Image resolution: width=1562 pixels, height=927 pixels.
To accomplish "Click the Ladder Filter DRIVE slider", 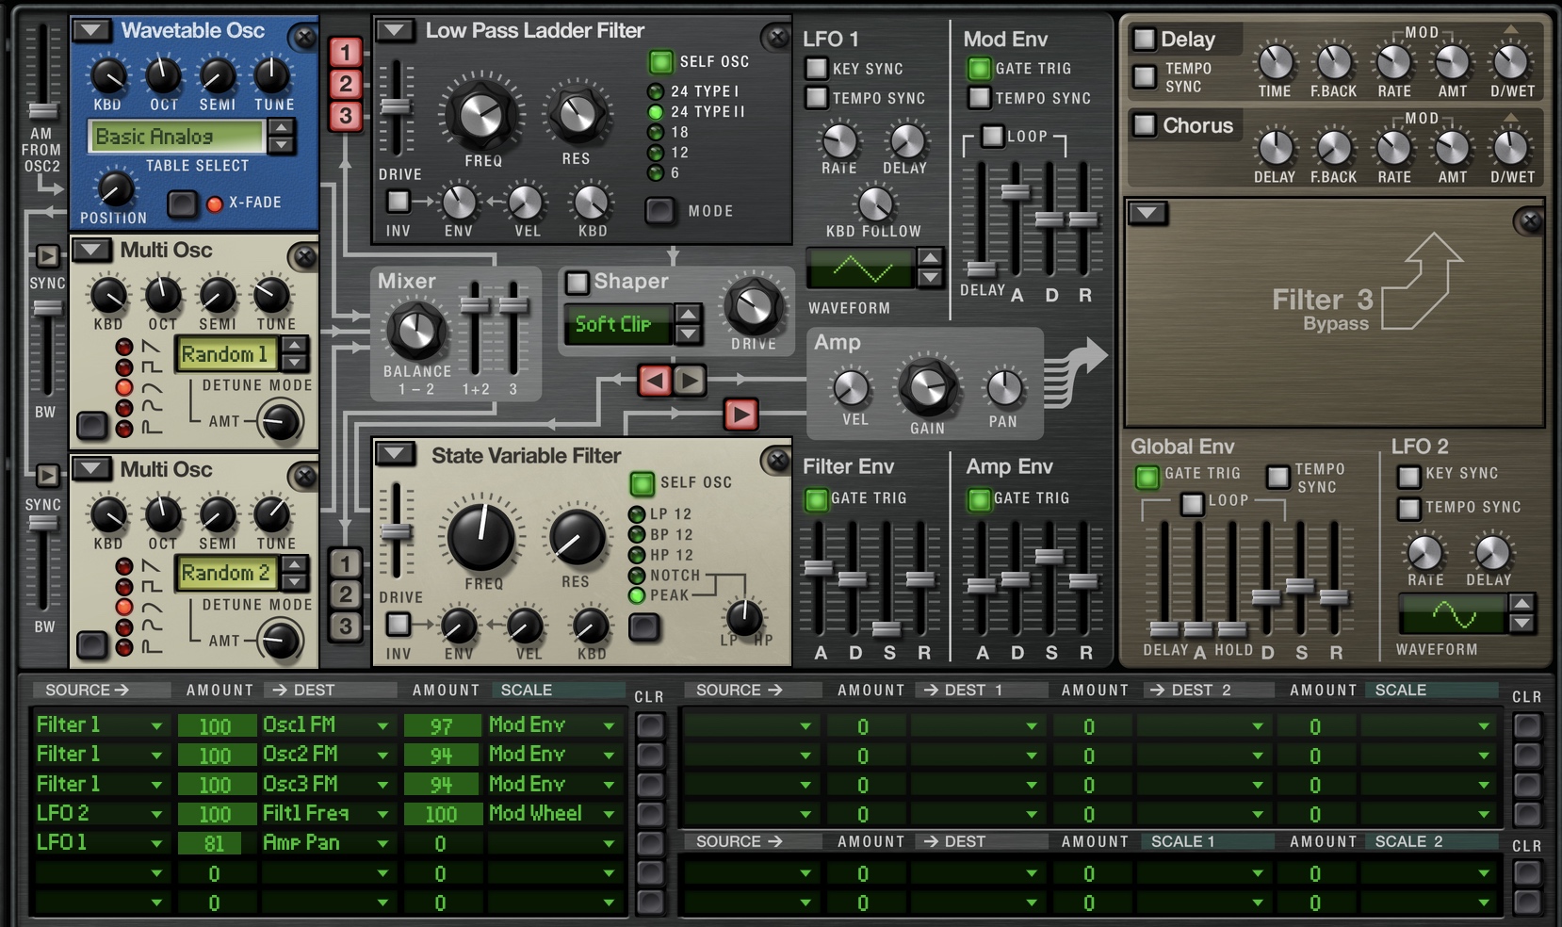I will (397, 106).
